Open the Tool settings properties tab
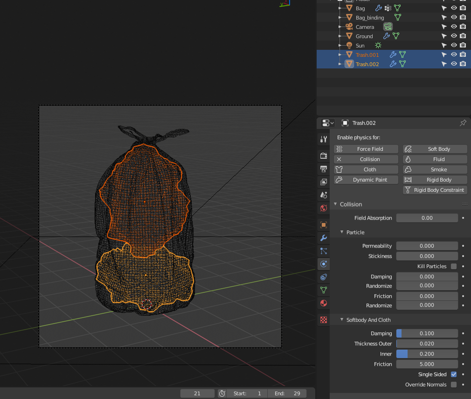The image size is (471, 399). pos(324,139)
